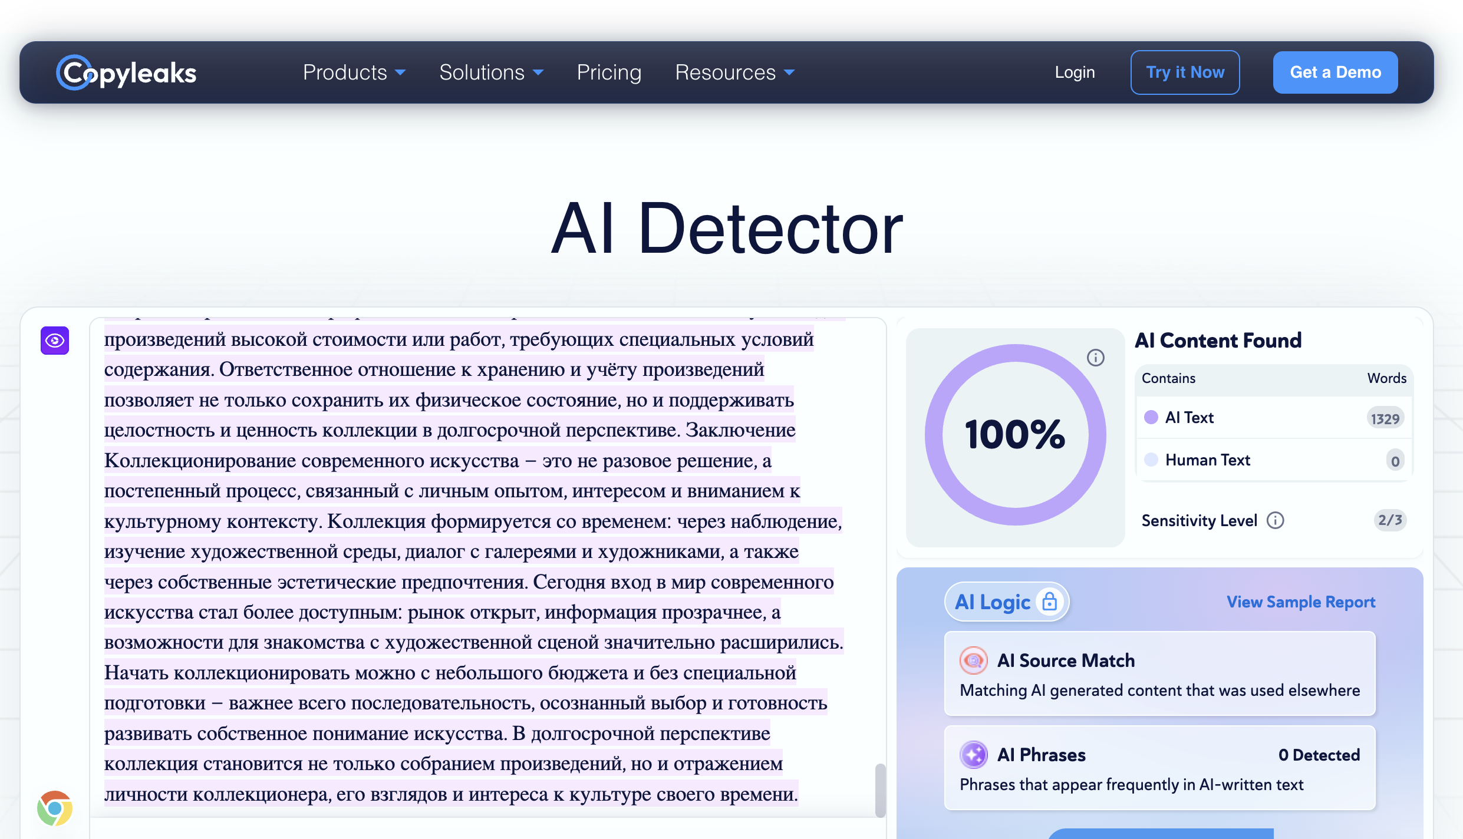This screenshot has width=1463, height=839.
Task: Open the Pricing page
Action: [609, 72]
